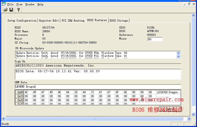Click the horizontal scrollbar thumb
Viewport: 197px width, 127px height.
pos(94,118)
